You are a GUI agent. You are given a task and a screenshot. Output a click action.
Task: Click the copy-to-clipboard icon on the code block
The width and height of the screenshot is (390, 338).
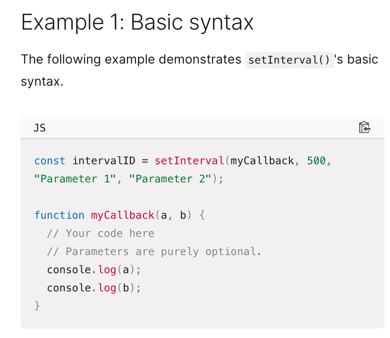(x=364, y=128)
